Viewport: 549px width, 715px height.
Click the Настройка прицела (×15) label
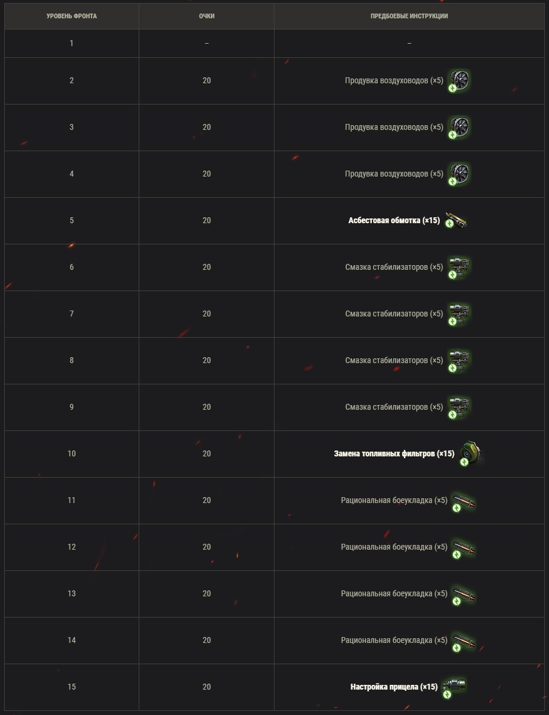pyautogui.click(x=394, y=687)
